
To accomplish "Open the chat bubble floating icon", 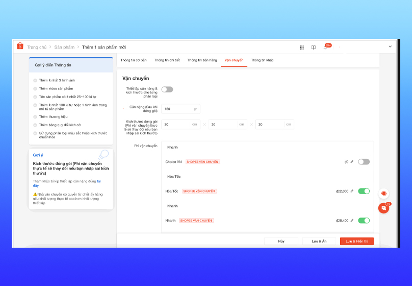I will pos(383,208).
